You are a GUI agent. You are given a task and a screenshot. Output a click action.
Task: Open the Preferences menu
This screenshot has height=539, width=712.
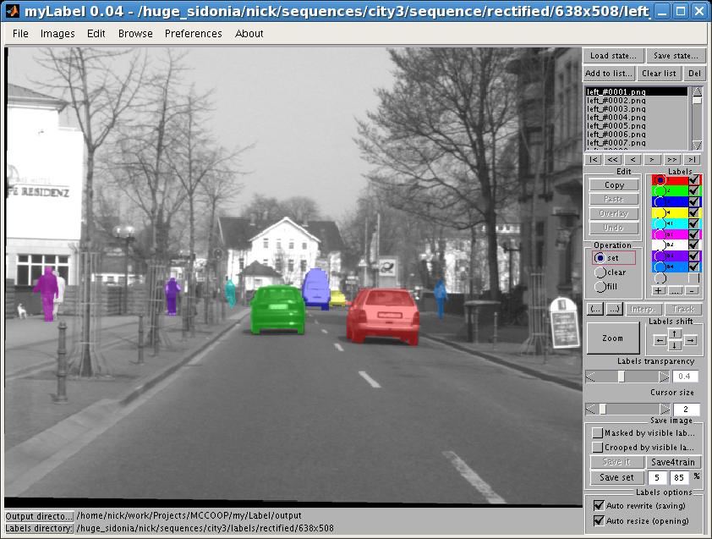pyautogui.click(x=194, y=34)
